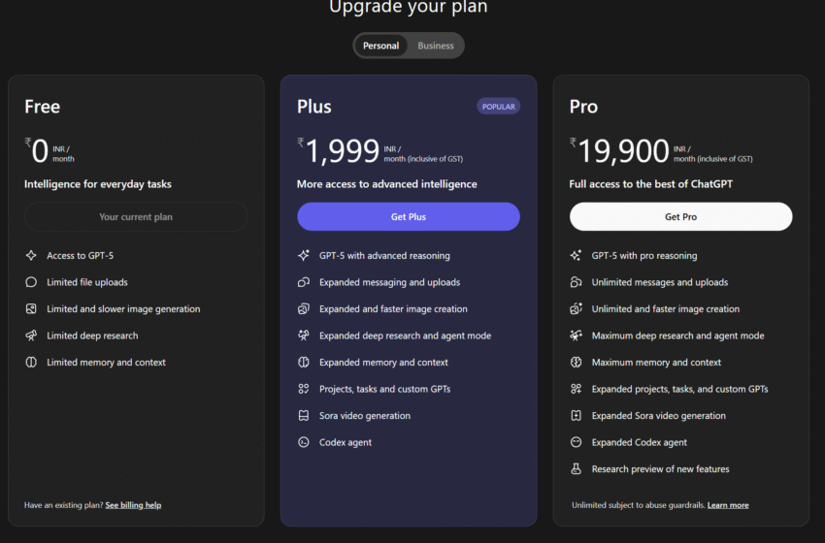
Task: Click the Codex agent icon in Plus
Action: point(304,442)
